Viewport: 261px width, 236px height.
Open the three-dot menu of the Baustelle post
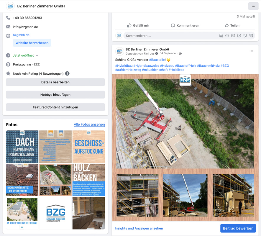(x=251, y=51)
